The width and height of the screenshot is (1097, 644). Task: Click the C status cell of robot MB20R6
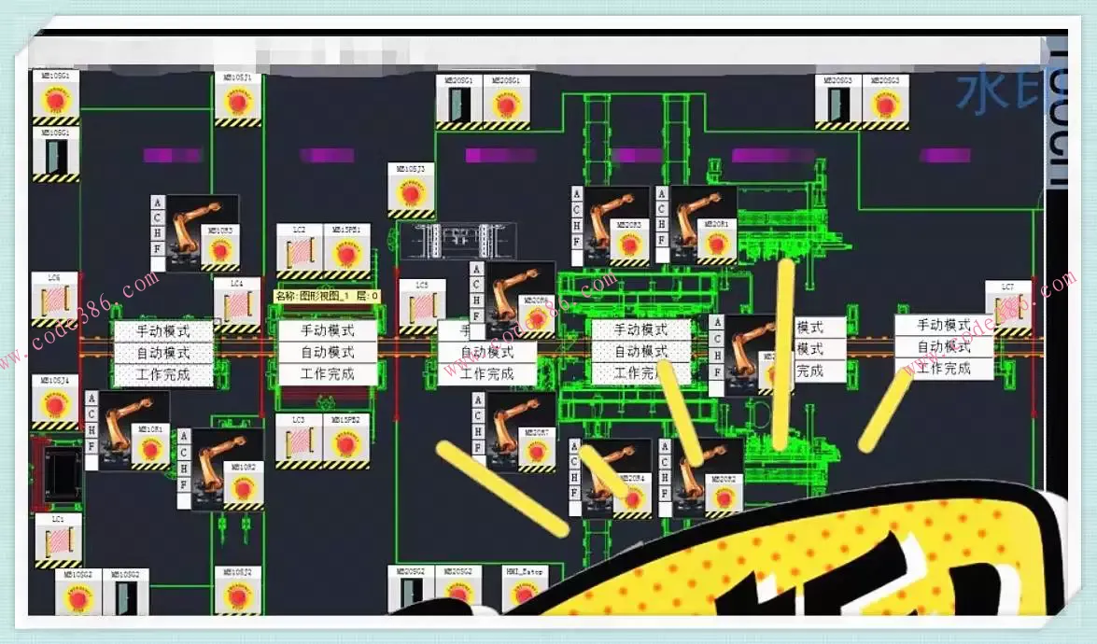pyautogui.click(x=476, y=285)
